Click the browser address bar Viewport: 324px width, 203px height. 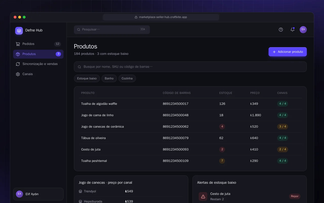click(161, 17)
